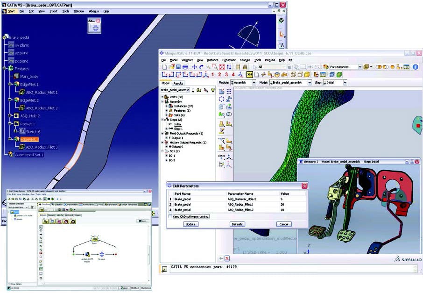Click the update CATIA model node in workflow
Image resolution: width=423 pixels, height=293 pixels.
[87, 254]
